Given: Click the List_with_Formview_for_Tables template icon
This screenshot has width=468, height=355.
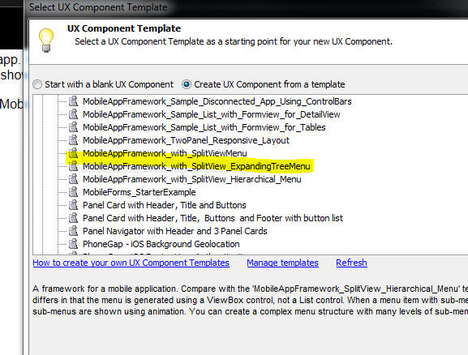Looking at the screenshot, I should [73, 127].
